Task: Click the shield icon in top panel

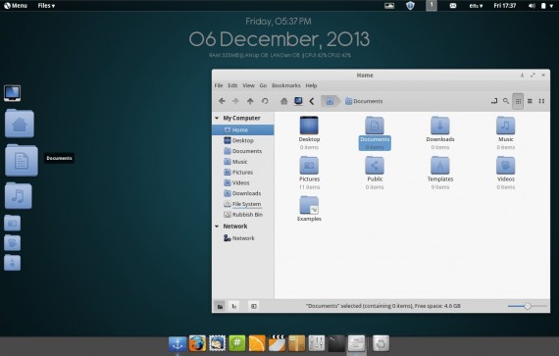Action: click(x=410, y=5)
